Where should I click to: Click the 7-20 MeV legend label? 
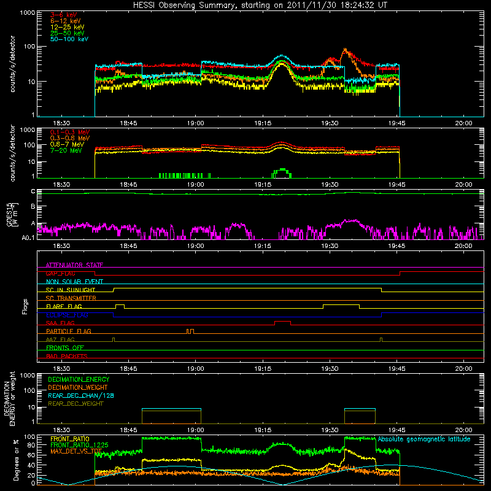66,150
